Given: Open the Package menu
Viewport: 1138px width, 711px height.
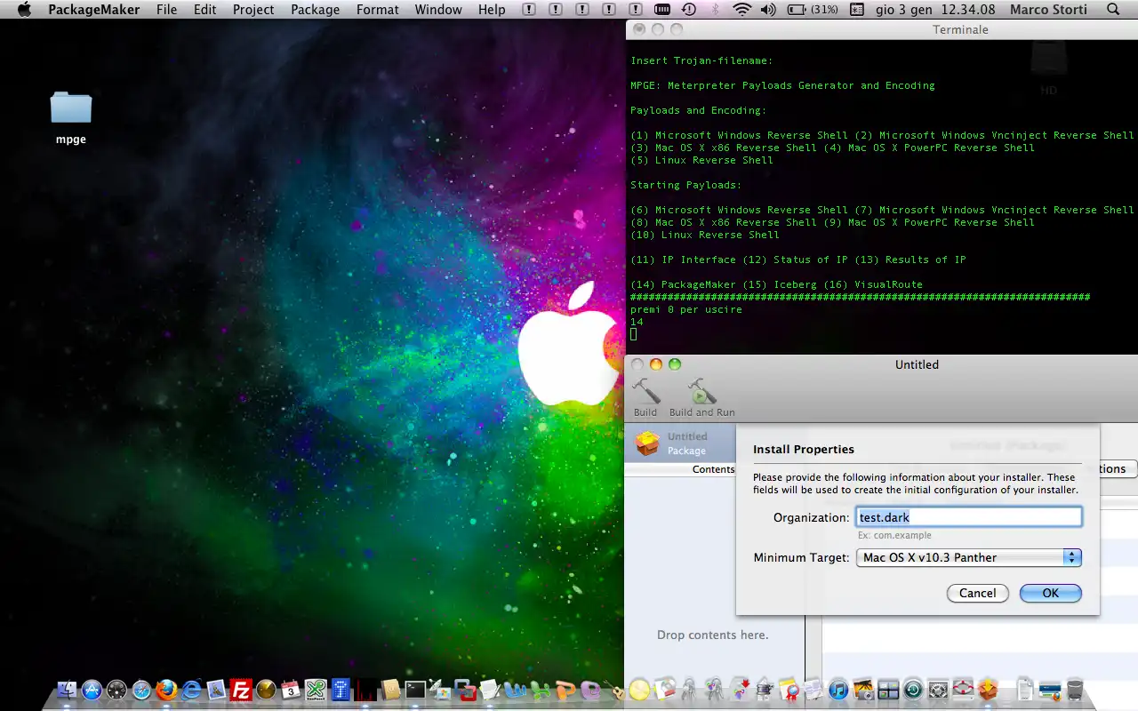Looking at the screenshot, I should [315, 10].
